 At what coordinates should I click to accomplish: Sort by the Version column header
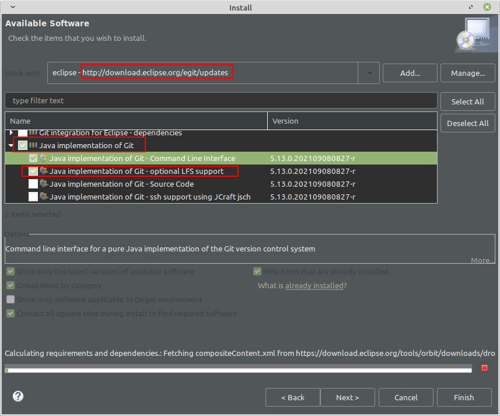(x=352, y=121)
